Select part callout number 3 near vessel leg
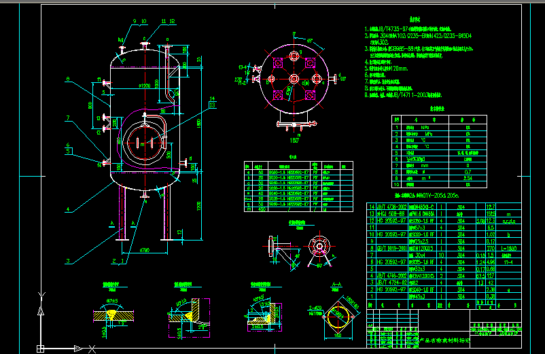This screenshot has height=354, width=545. pyautogui.click(x=68, y=262)
